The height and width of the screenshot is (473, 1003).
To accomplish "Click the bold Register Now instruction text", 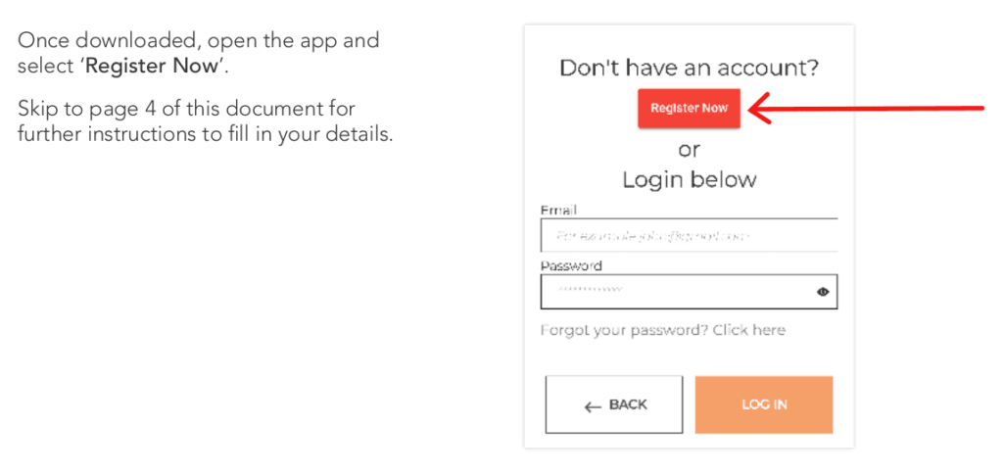I will (152, 67).
